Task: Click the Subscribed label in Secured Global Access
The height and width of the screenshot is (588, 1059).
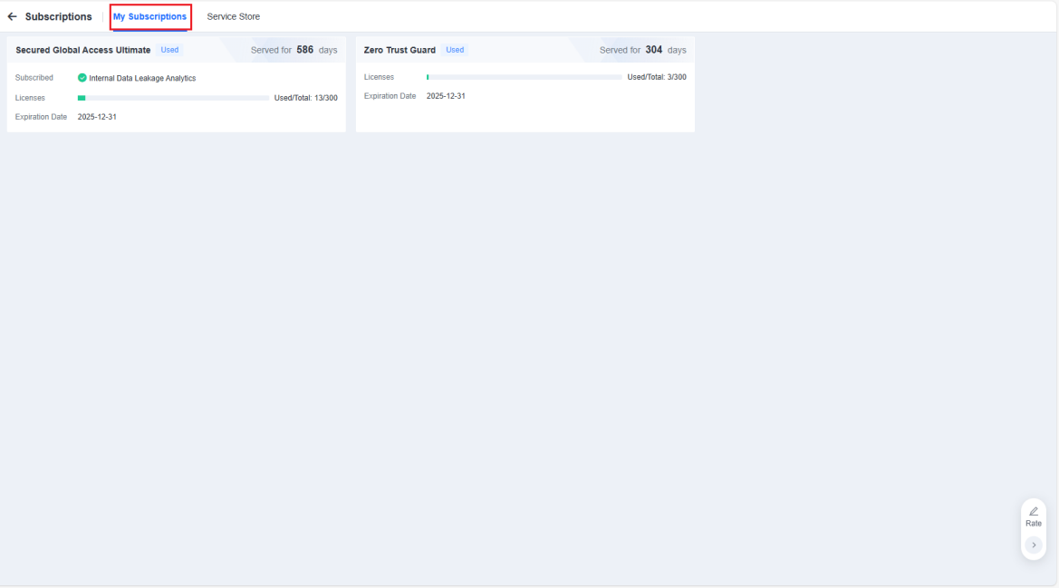Action: [x=34, y=78]
